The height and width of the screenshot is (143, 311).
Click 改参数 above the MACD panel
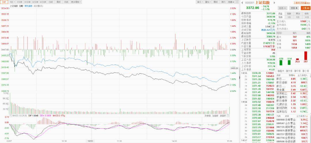(208, 115)
